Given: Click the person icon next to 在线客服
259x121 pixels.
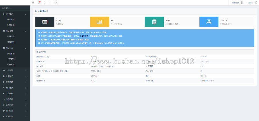Looking at the screenshot, I should [4, 93].
